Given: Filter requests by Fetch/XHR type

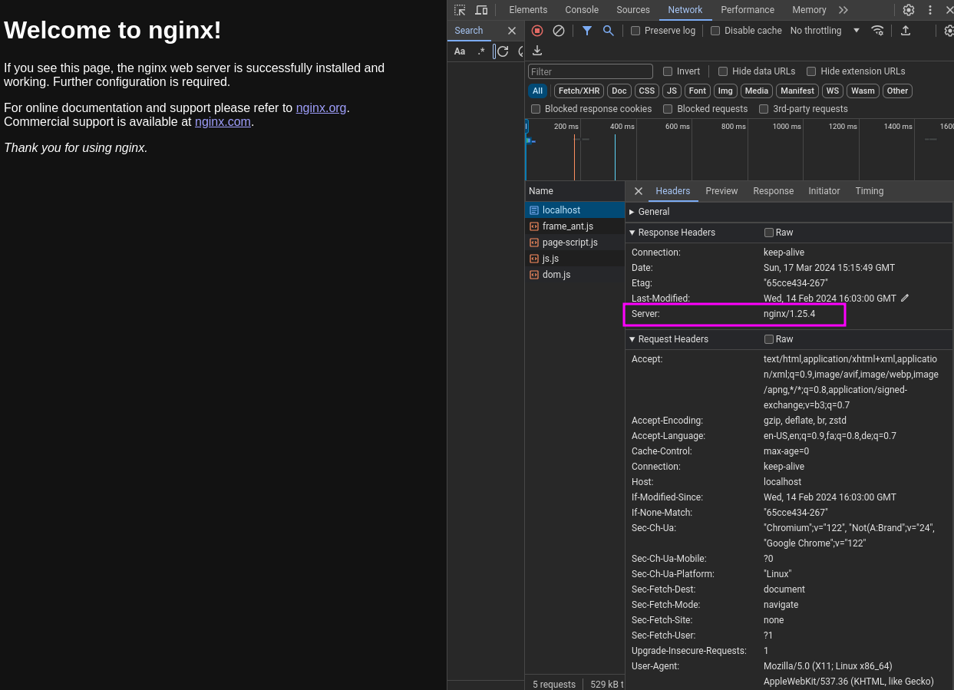Looking at the screenshot, I should (x=579, y=91).
